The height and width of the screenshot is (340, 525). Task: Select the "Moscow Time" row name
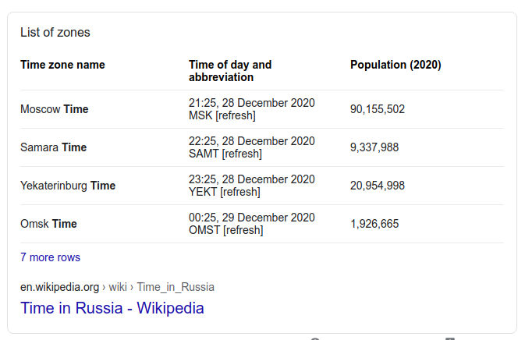pyautogui.click(x=54, y=109)
